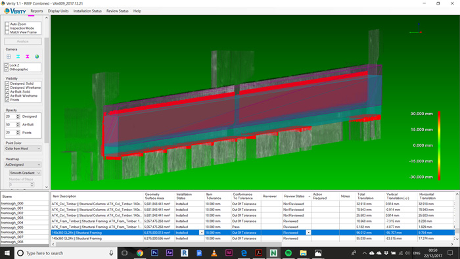The width and height of the screenshot is (460, 259).
Task: Open Photoshop from the taskbar
Action: point(154,253)
